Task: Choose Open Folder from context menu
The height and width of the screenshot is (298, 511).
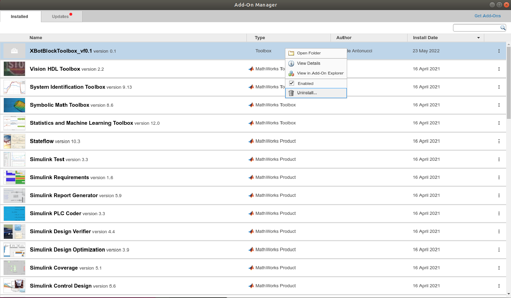Action: click(316, 53)
